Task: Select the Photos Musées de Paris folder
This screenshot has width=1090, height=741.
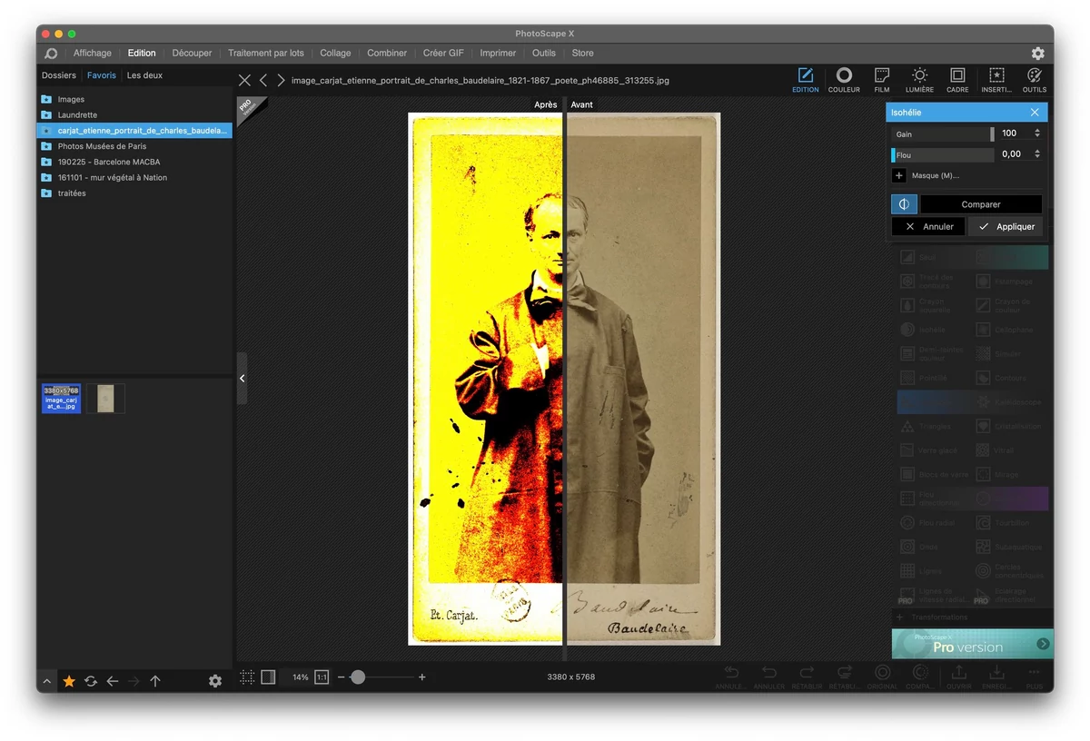Action: [x=134, y=146]
